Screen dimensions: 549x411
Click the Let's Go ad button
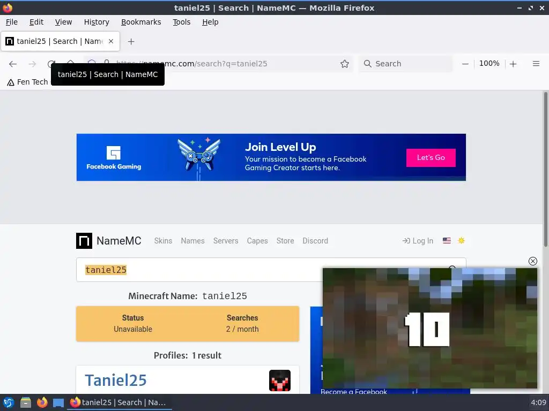click(x=431, y=158)
